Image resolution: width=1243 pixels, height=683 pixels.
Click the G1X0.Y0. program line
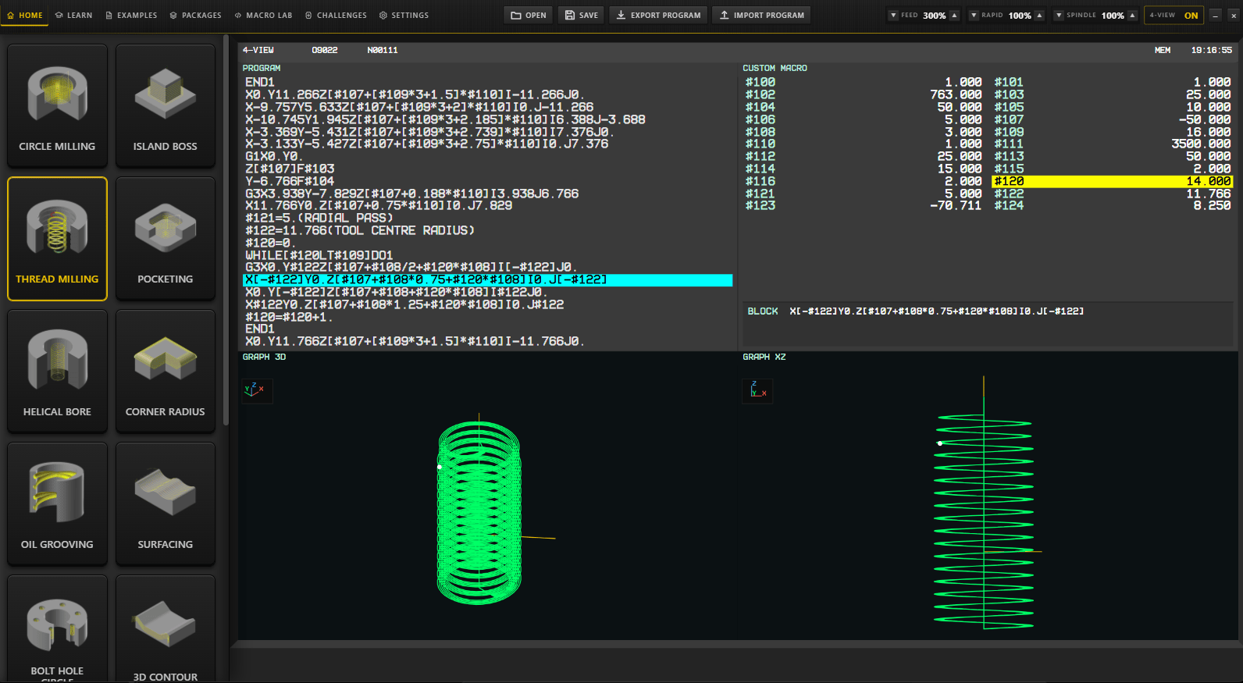coord(274,156)
